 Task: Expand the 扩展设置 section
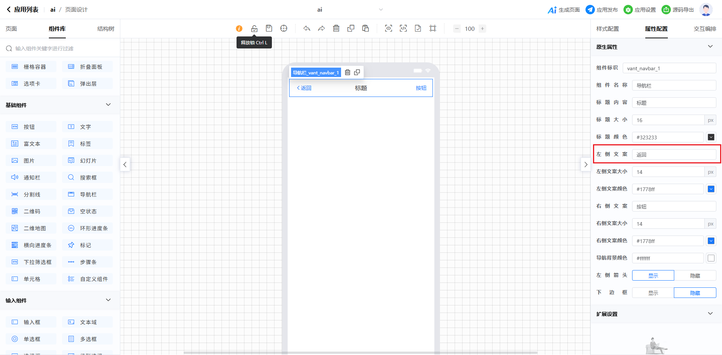tap(710, 314)
